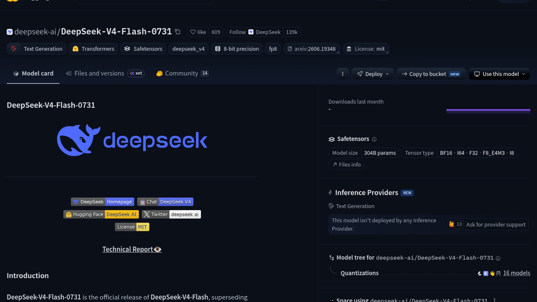
Task: Expand the Use this model dropdown
Action: (x=499, y=74)
